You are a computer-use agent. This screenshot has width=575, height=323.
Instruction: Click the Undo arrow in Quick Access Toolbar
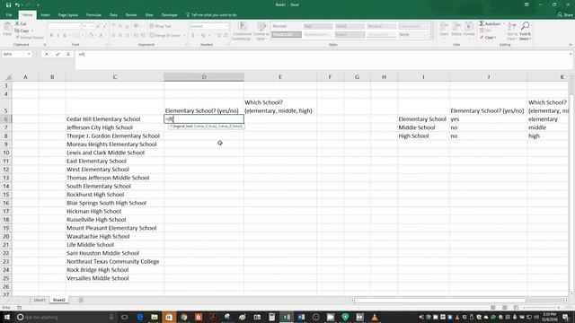point(17,4)
